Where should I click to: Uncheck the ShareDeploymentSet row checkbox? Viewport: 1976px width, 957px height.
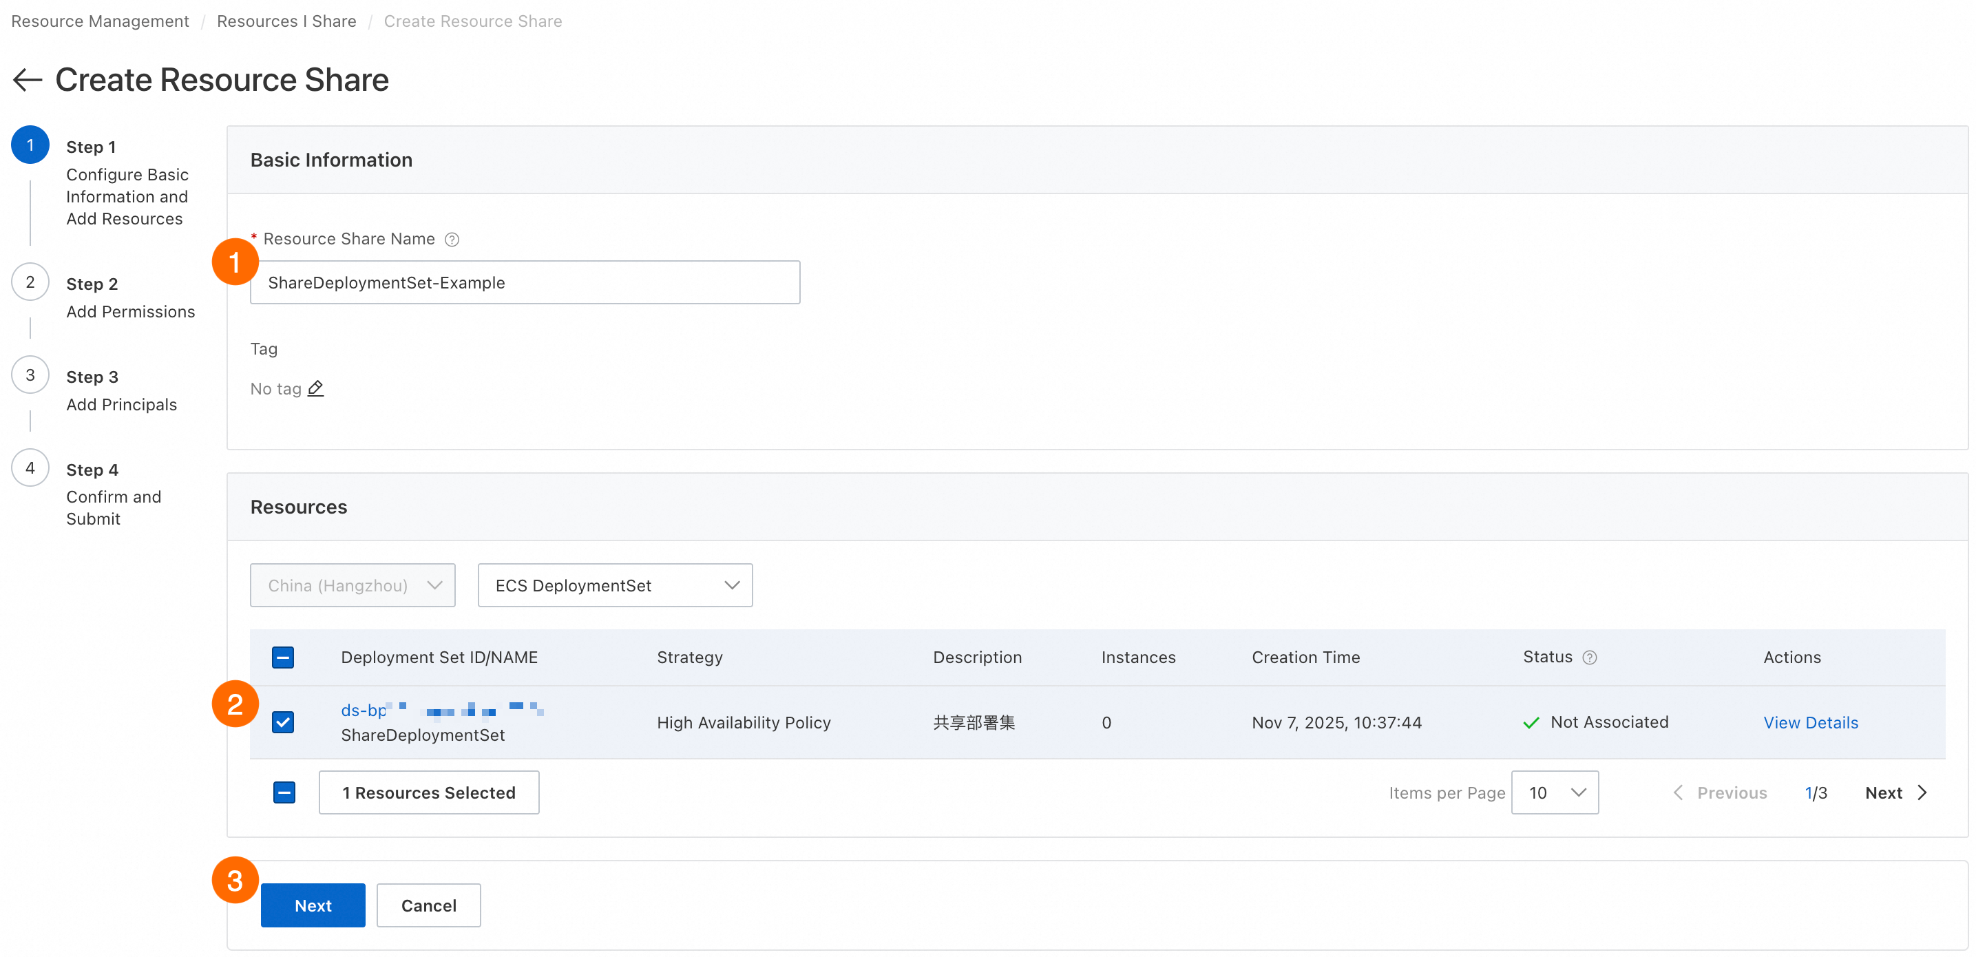coord(282,722)
